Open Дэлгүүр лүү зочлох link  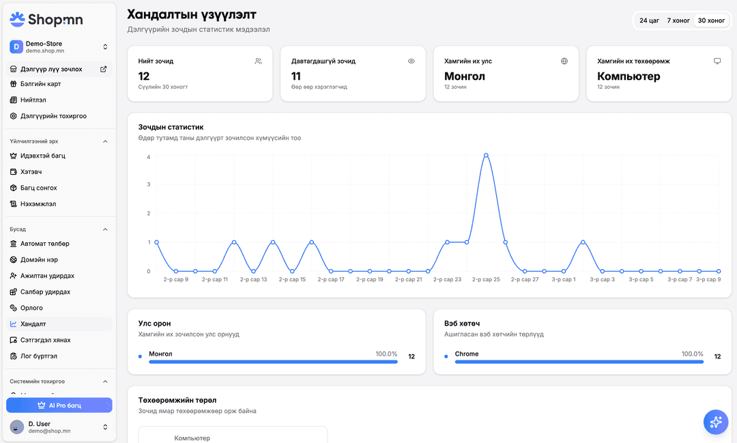51,69
